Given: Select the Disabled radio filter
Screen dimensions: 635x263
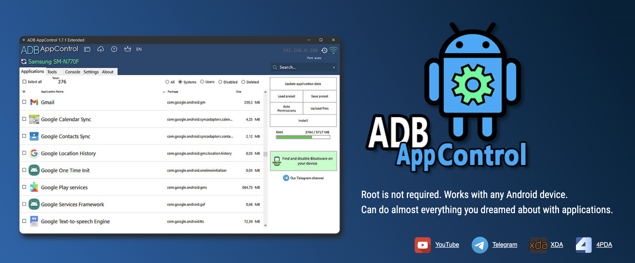Looking at the screenshot, I should 220,82.
